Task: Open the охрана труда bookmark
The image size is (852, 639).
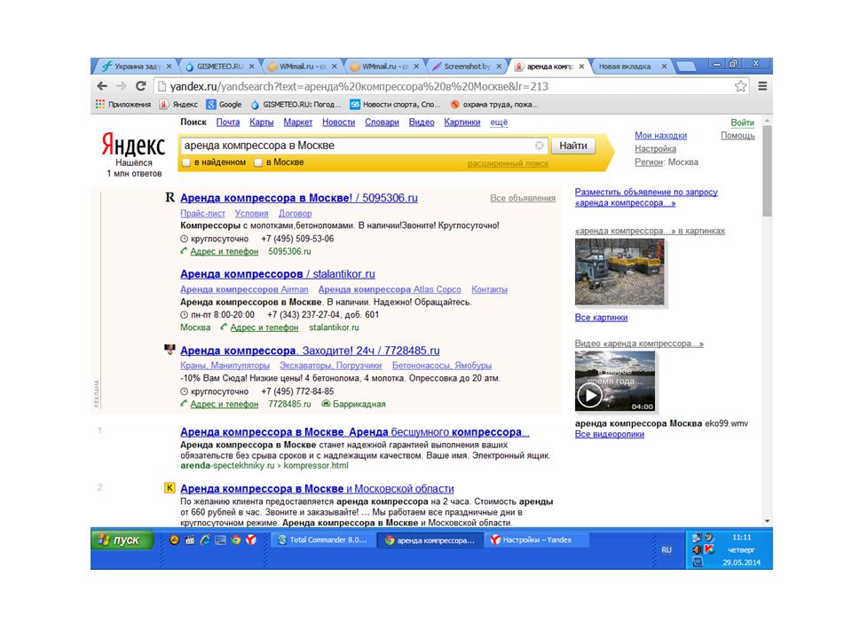Action: (x=494, y=105)
